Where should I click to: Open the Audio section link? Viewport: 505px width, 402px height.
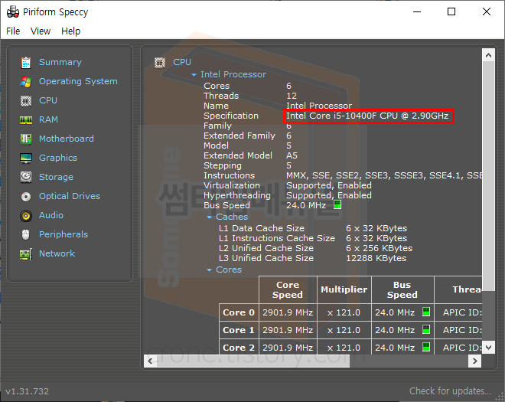coord(51,215)
